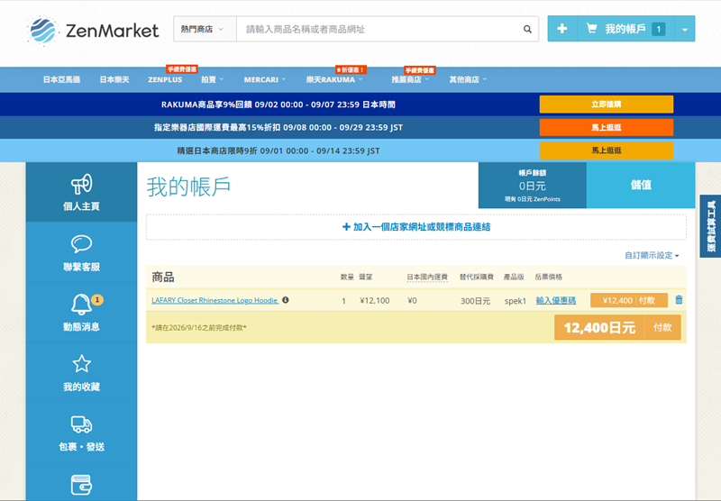Go to 日本亞馬遜 in the nav bar
This screenshot has width=721, height=501.
click(x=61, y=79)
